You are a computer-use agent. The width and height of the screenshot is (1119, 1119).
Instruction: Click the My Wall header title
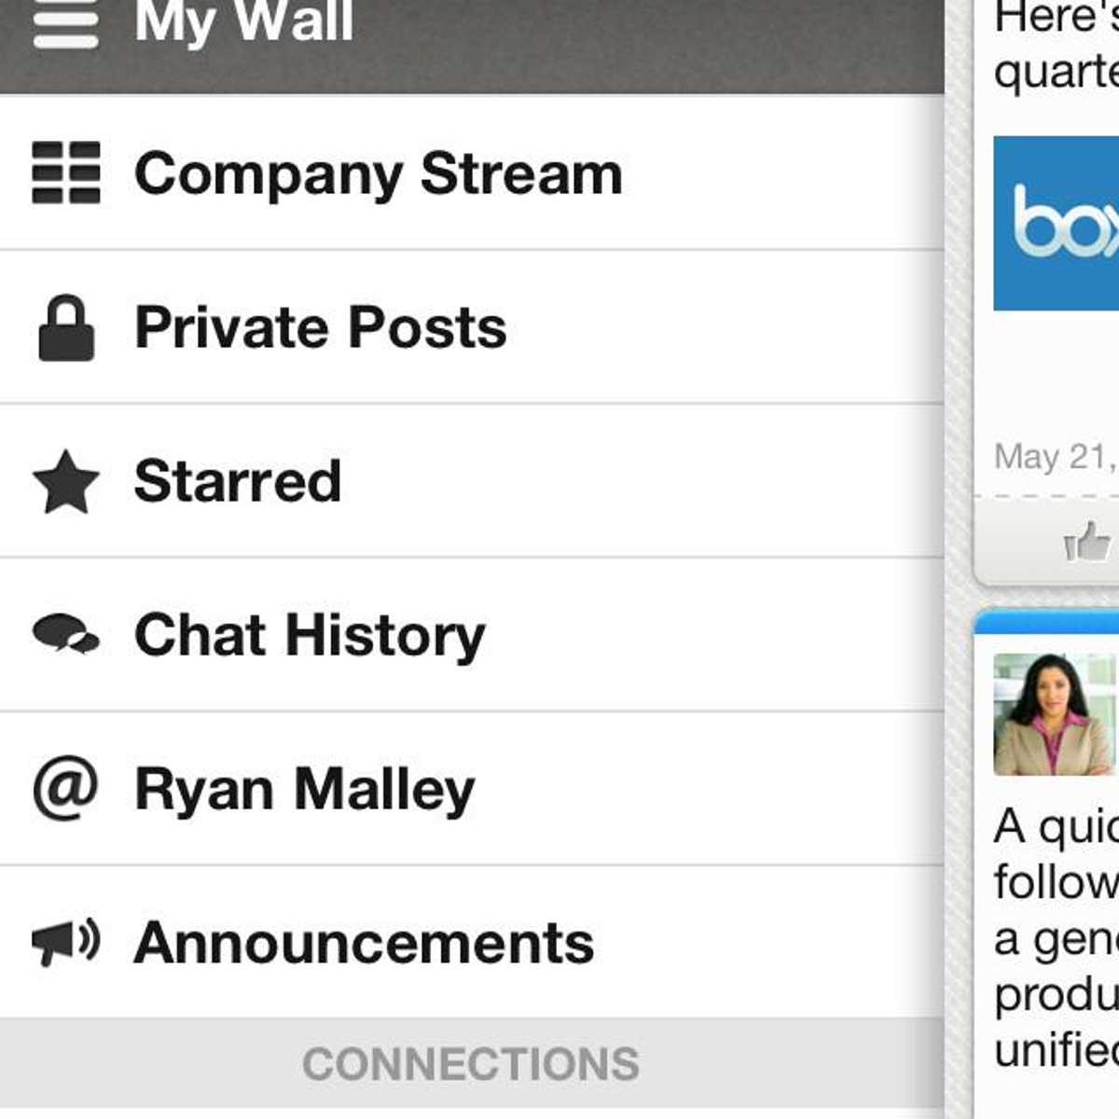pyautogui.click(x=244, y=21)
